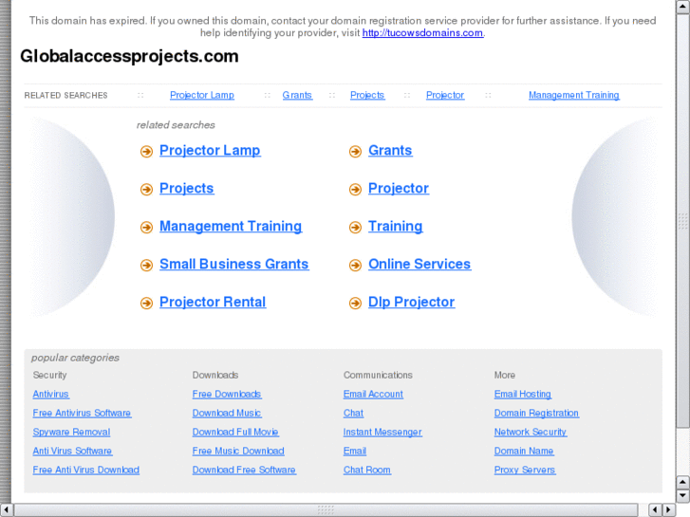Go to the Instant Messenger link
Screen dimensions: 690x517
[382, 433]
